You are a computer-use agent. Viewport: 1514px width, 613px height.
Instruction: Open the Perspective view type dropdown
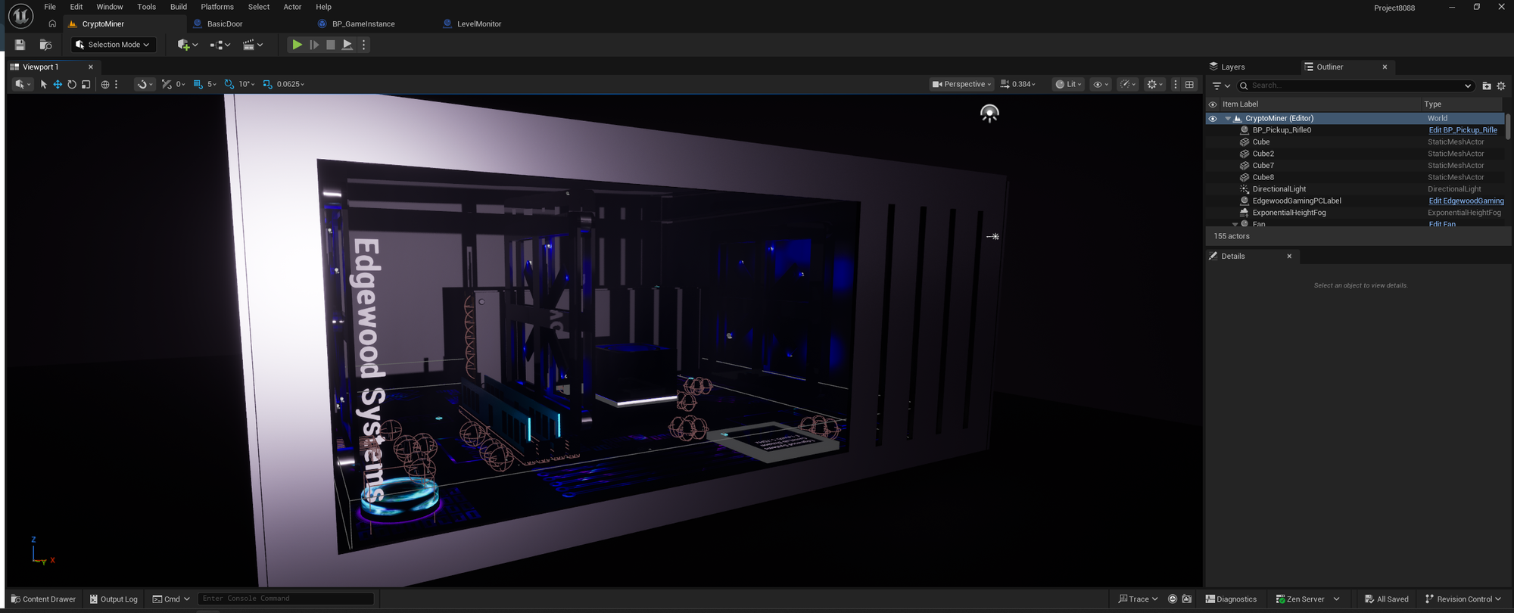[x=961, y=84]
